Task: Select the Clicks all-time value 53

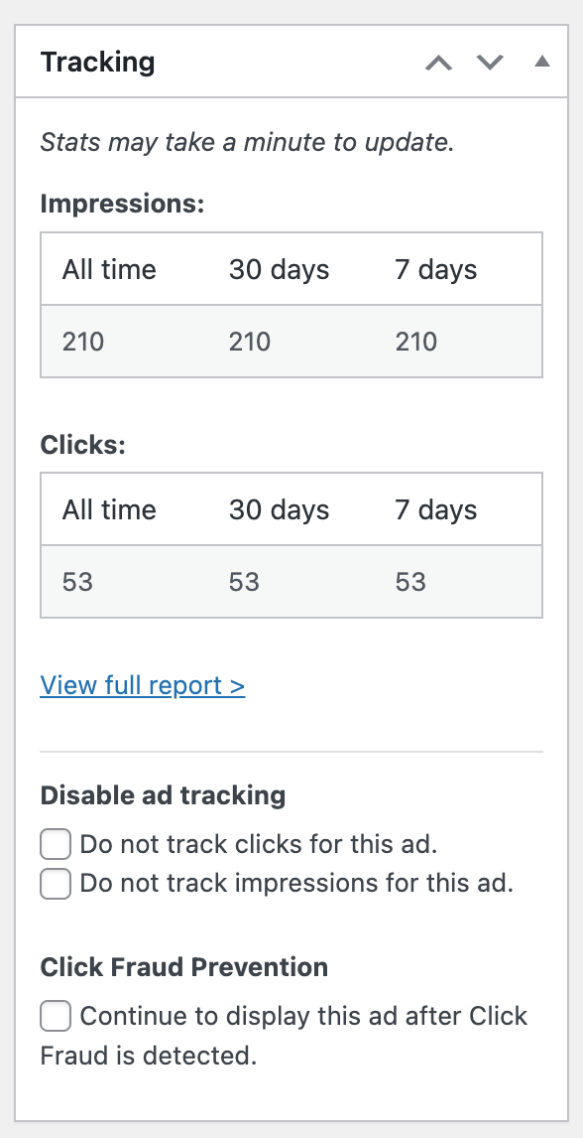Action: [76, 582]
